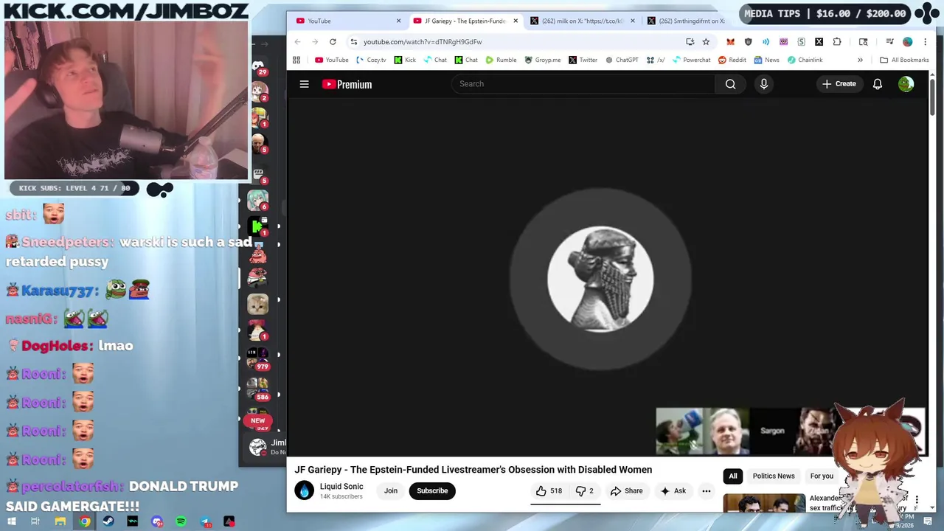The image size is (944, 531).
Task: Go back using Chrome back arrow
Action: 297,42
